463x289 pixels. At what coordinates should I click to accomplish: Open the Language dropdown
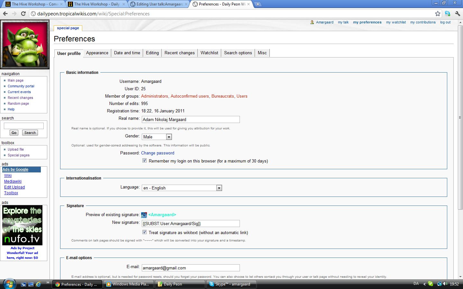tap(182, 188)
